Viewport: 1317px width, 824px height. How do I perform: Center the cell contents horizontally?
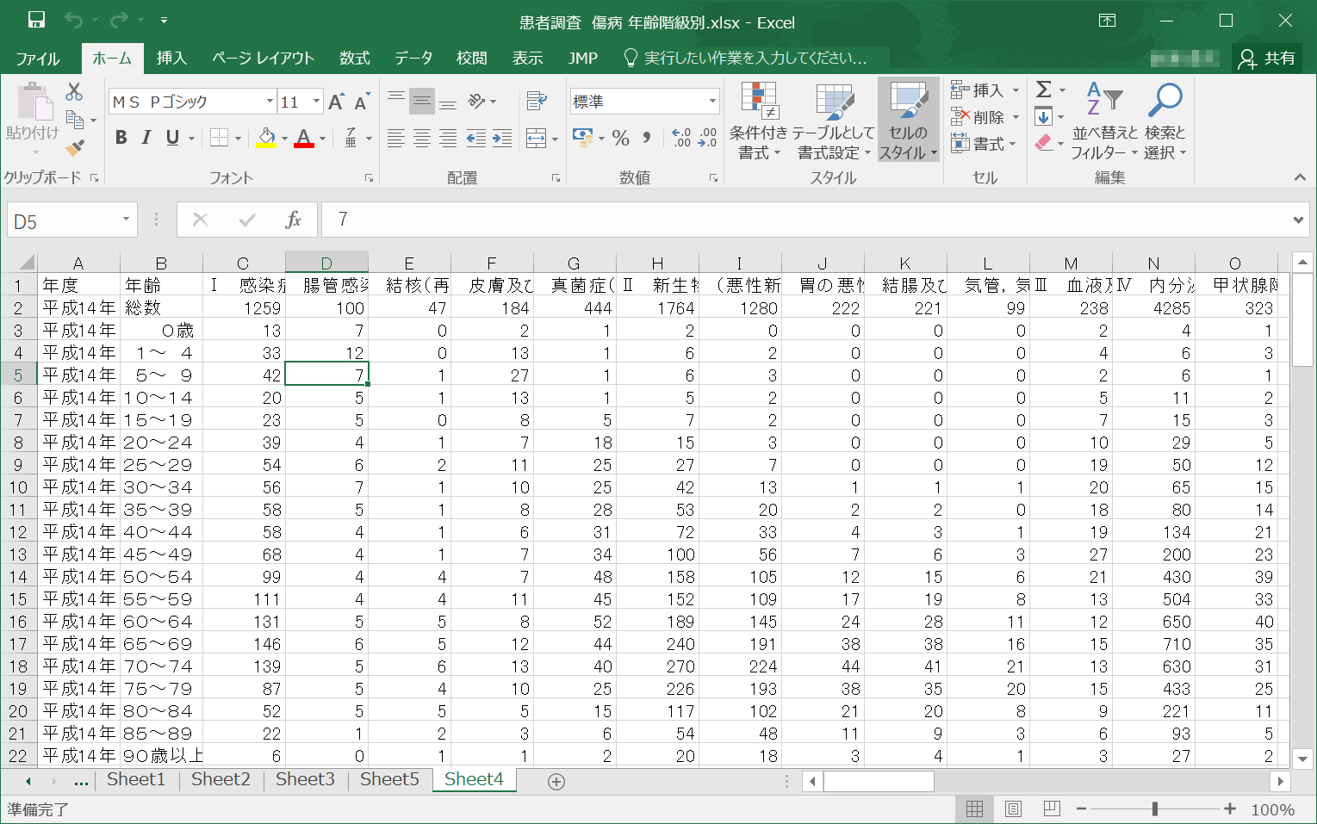click(x=422, y=138)
